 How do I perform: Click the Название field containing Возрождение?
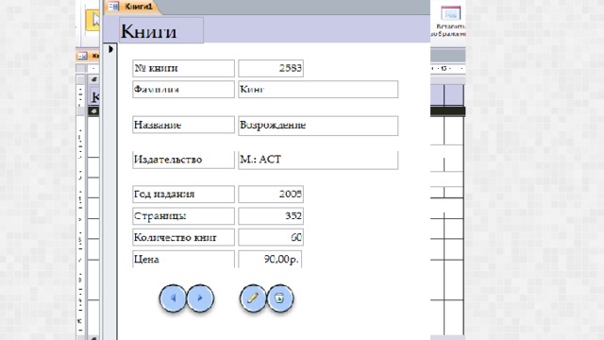click(318, 126)
